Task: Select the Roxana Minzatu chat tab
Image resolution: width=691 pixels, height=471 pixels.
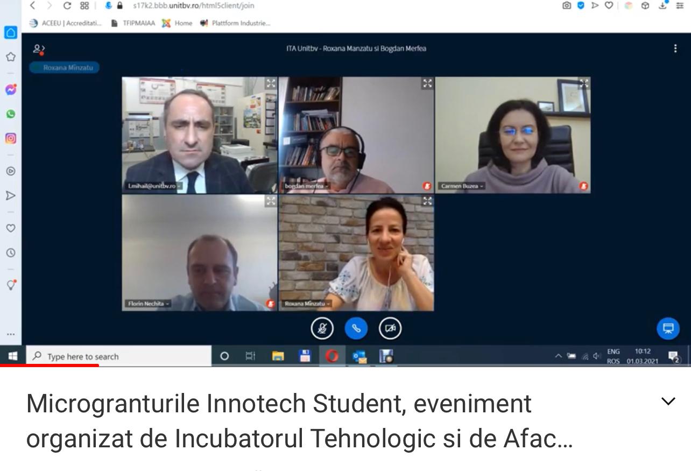Action: pos(65,68)
